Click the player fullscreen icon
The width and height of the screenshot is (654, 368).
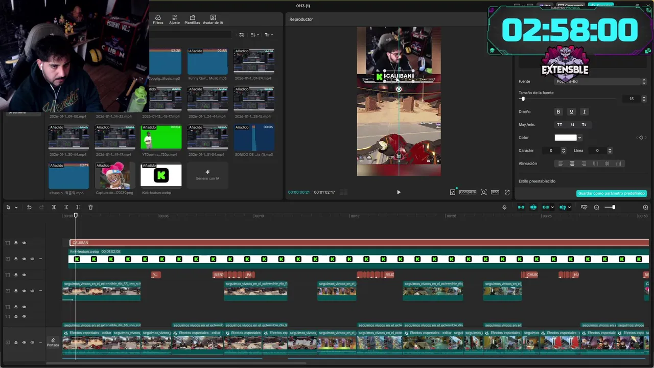click(507, 192)
